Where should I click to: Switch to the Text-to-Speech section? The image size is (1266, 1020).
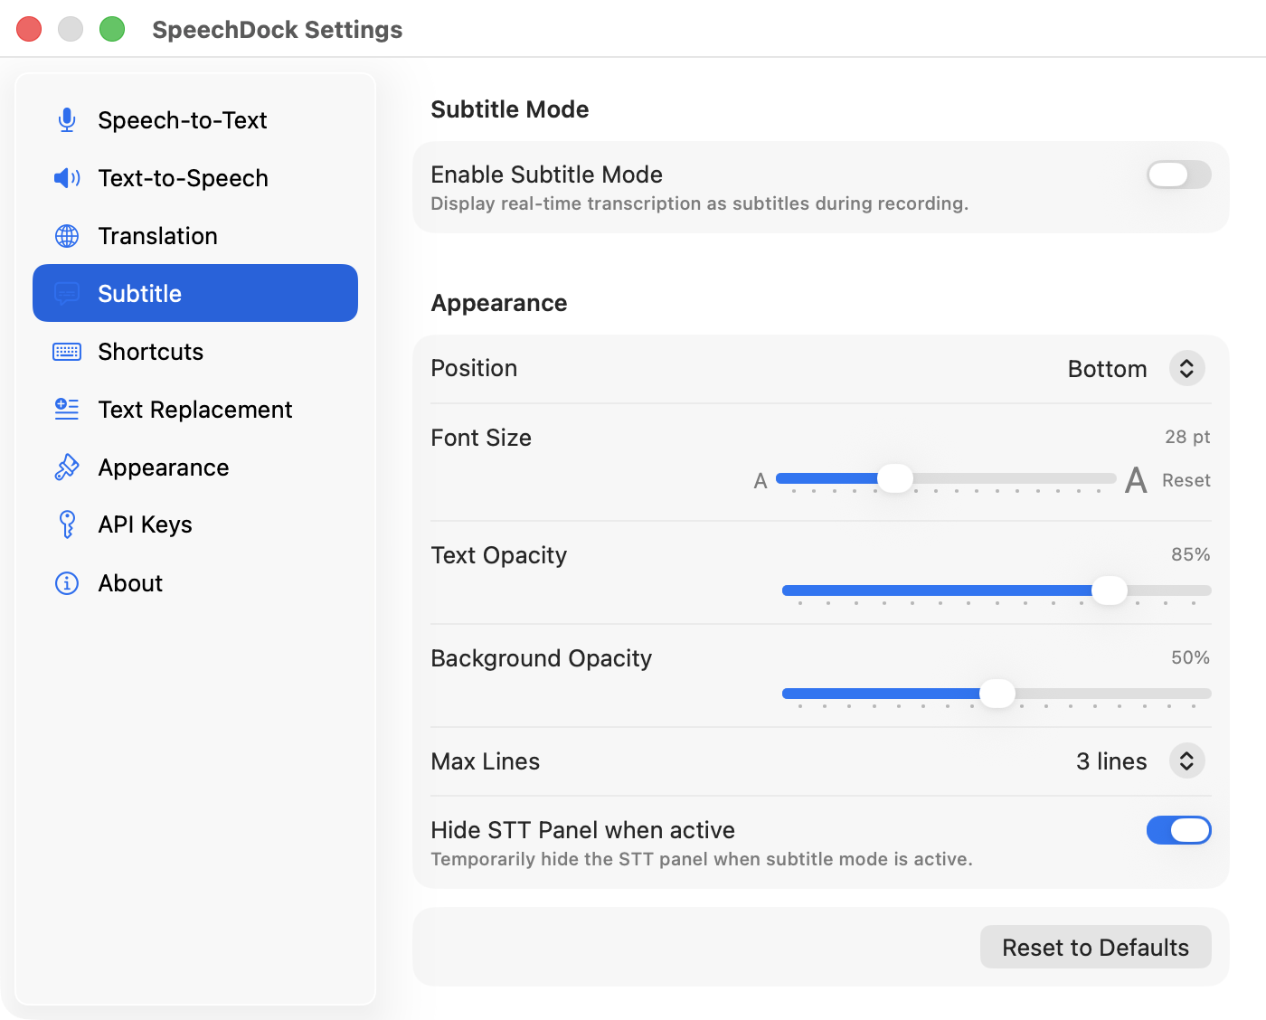[x=183, y=178]
